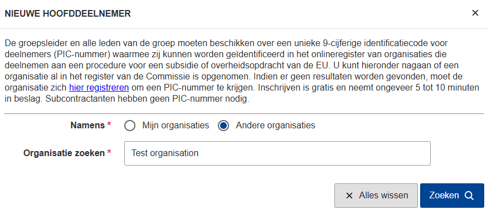Select the Mijn organisaties radio button
Screen dimensions: 487x215
[129, 126]
